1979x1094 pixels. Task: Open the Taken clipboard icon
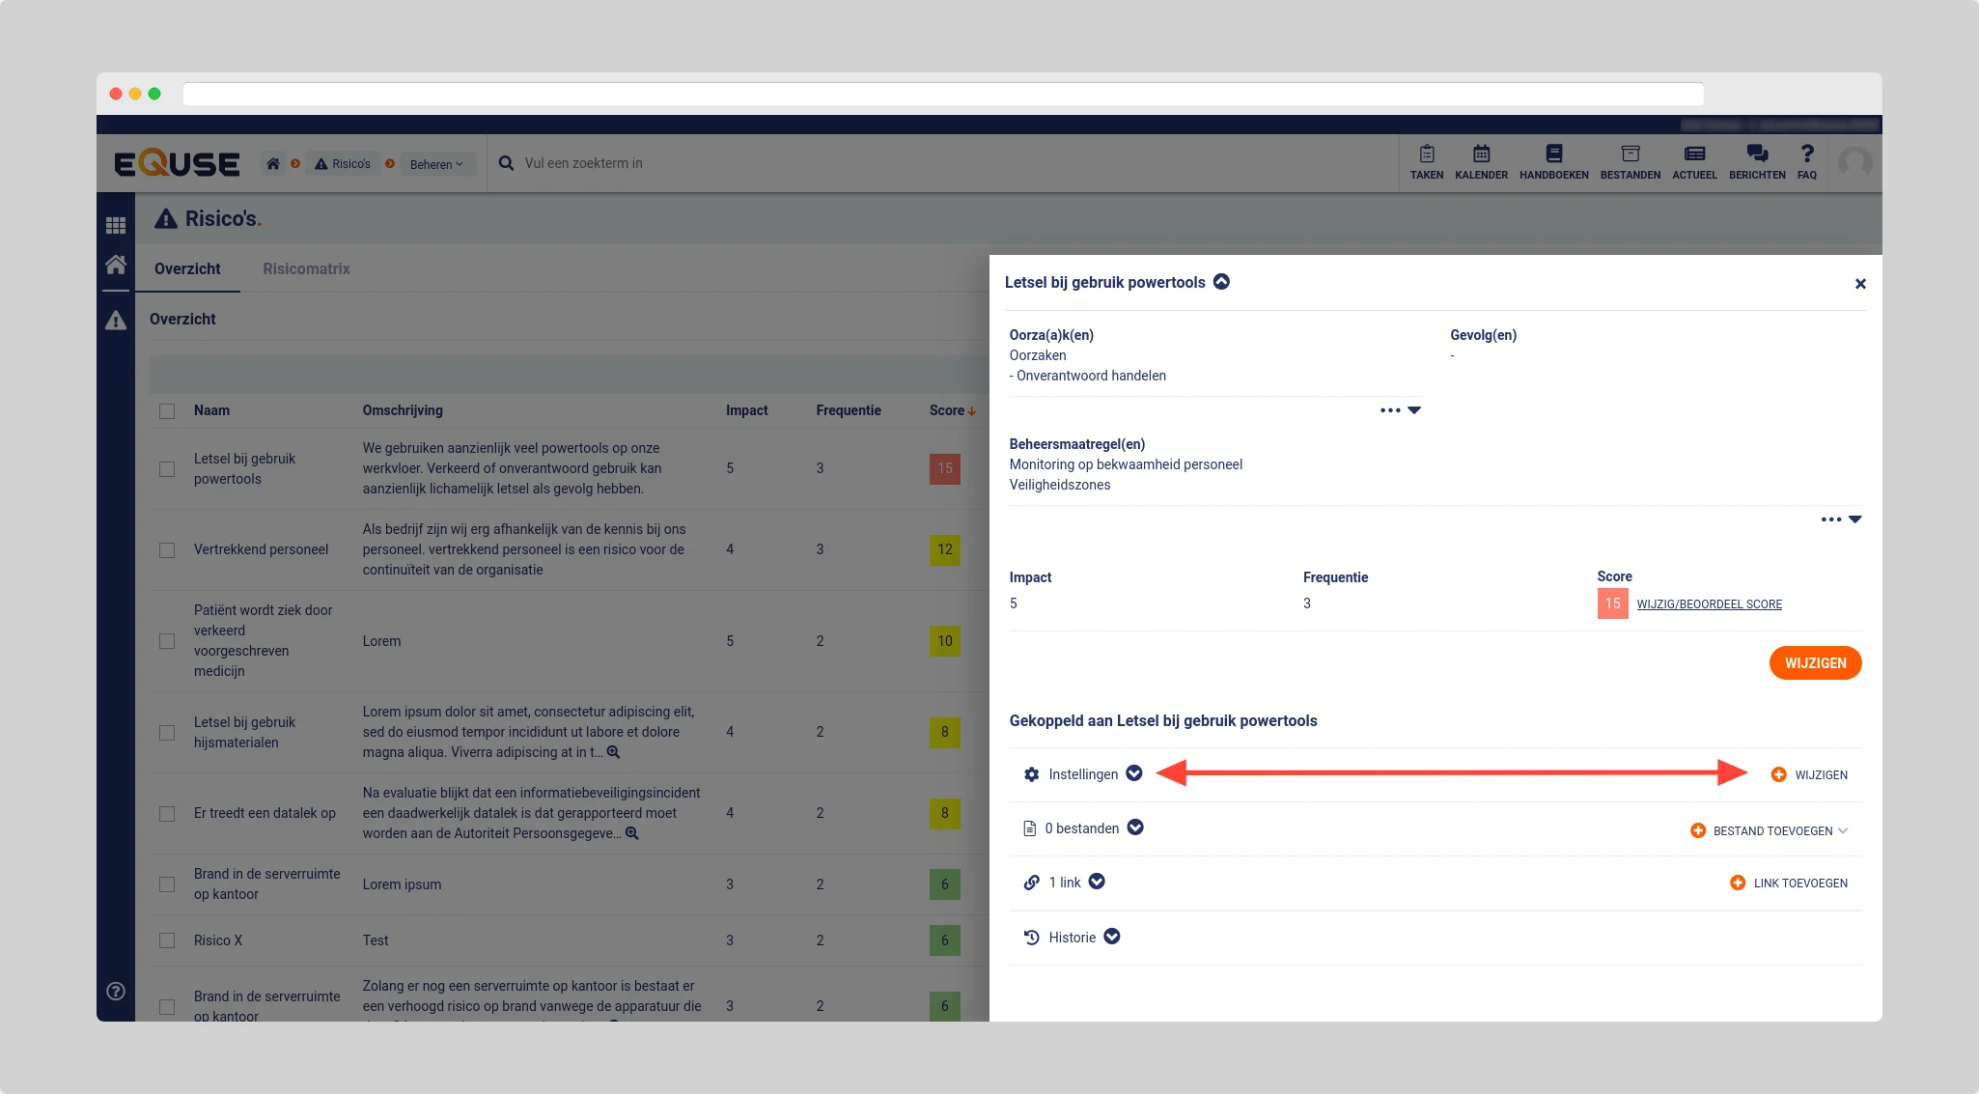[x=1426, y=154]
